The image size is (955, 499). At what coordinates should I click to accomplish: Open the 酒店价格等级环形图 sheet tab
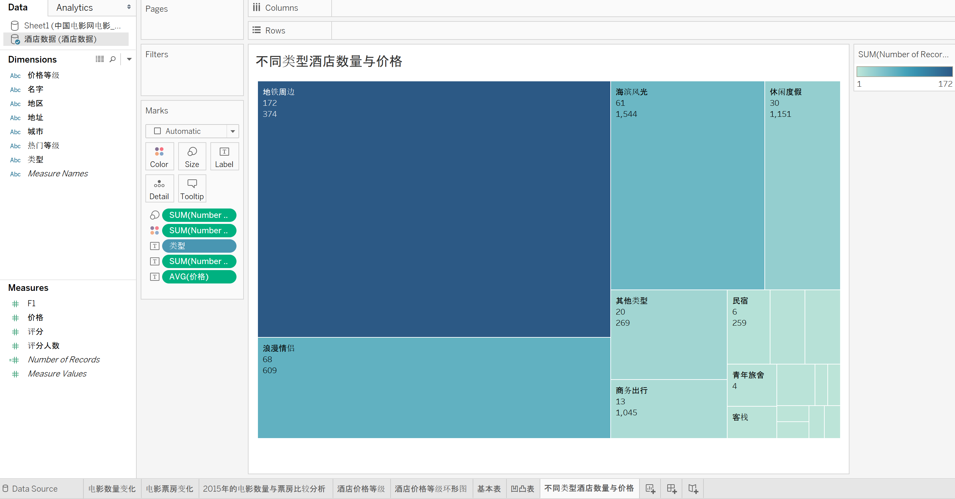pyautogui.click(x=430, y=489)
